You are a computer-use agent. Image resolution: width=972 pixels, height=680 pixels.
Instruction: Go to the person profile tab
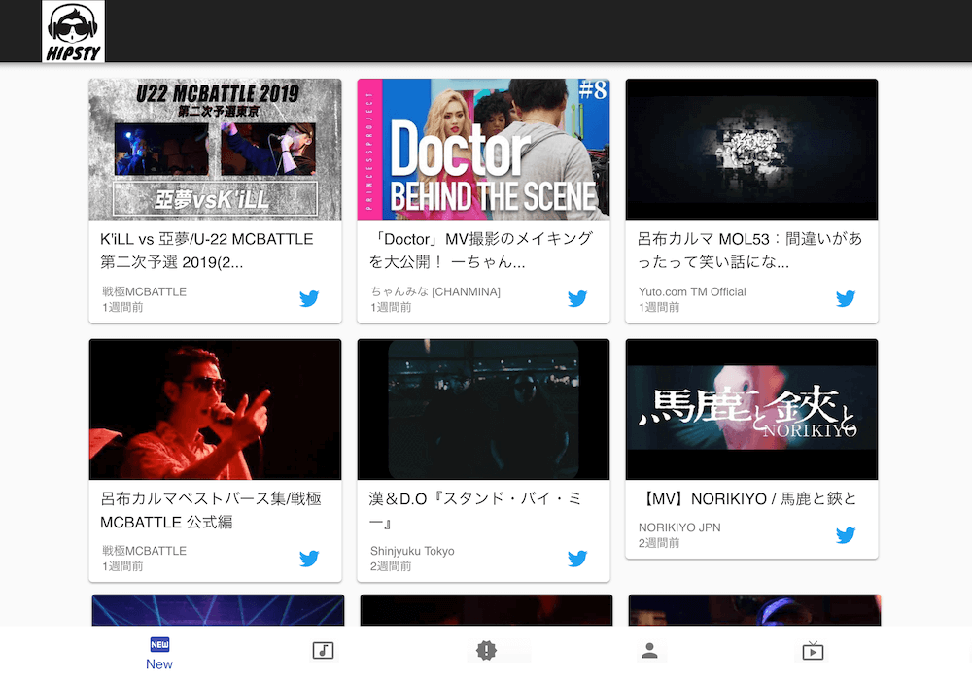click(x=649, y=651)
